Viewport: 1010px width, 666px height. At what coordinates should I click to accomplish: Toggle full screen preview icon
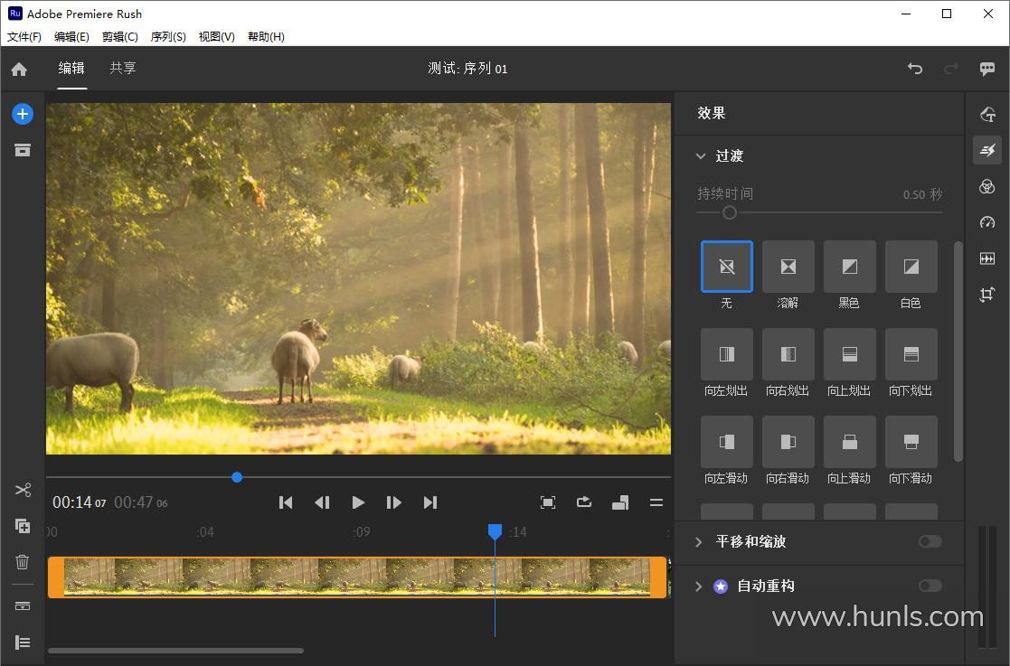pyautogui.click(x=548, y=502)
